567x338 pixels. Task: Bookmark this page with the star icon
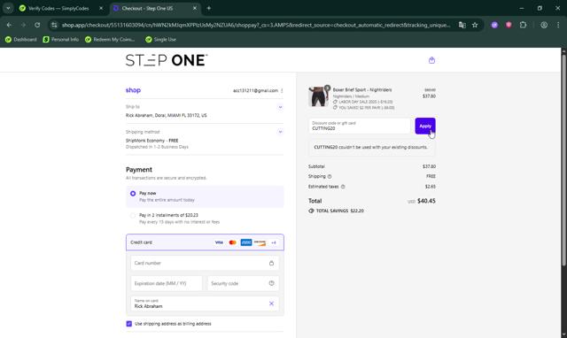(x=475, y=25)
